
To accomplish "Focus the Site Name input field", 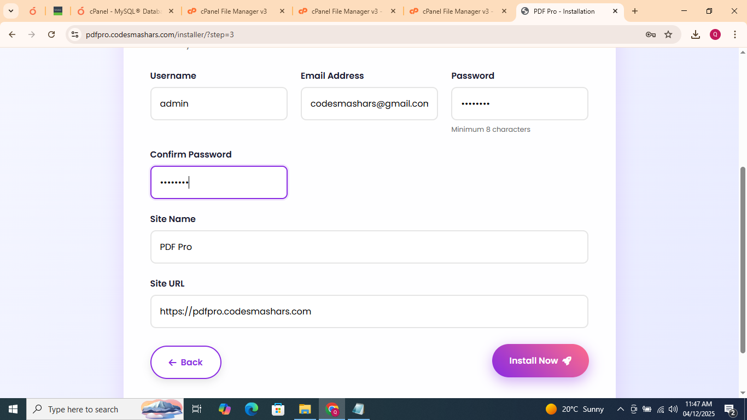I will tap(369, 247).
